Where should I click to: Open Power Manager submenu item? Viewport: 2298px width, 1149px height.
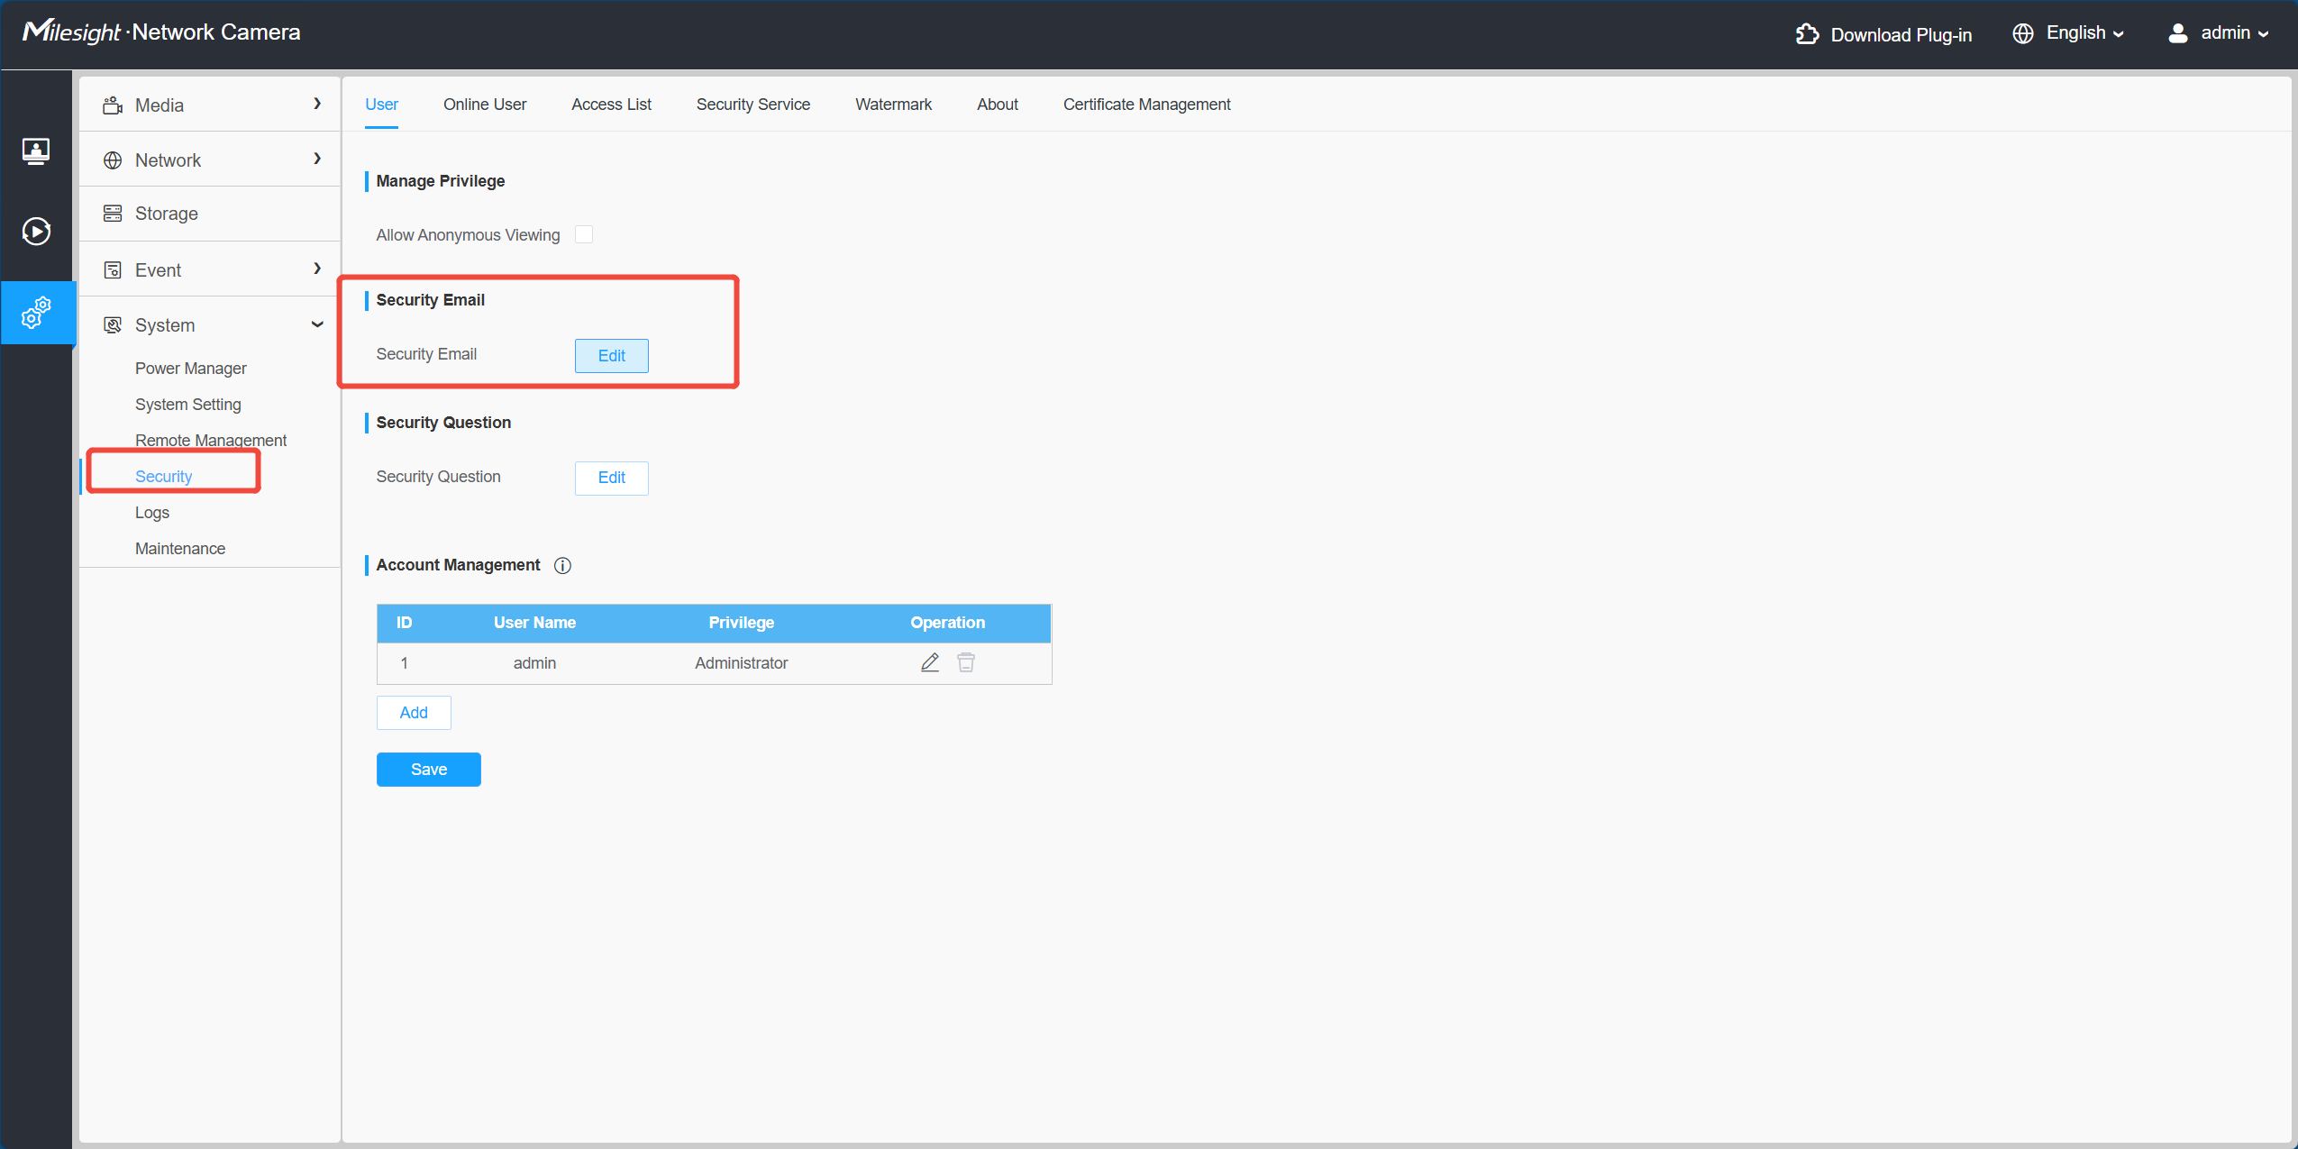point(191,369)
